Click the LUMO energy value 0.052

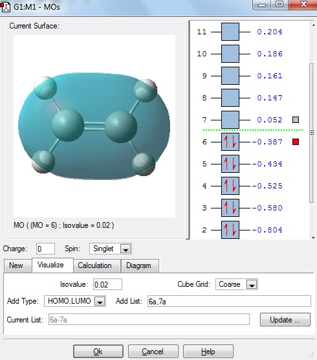pos(270,120)
